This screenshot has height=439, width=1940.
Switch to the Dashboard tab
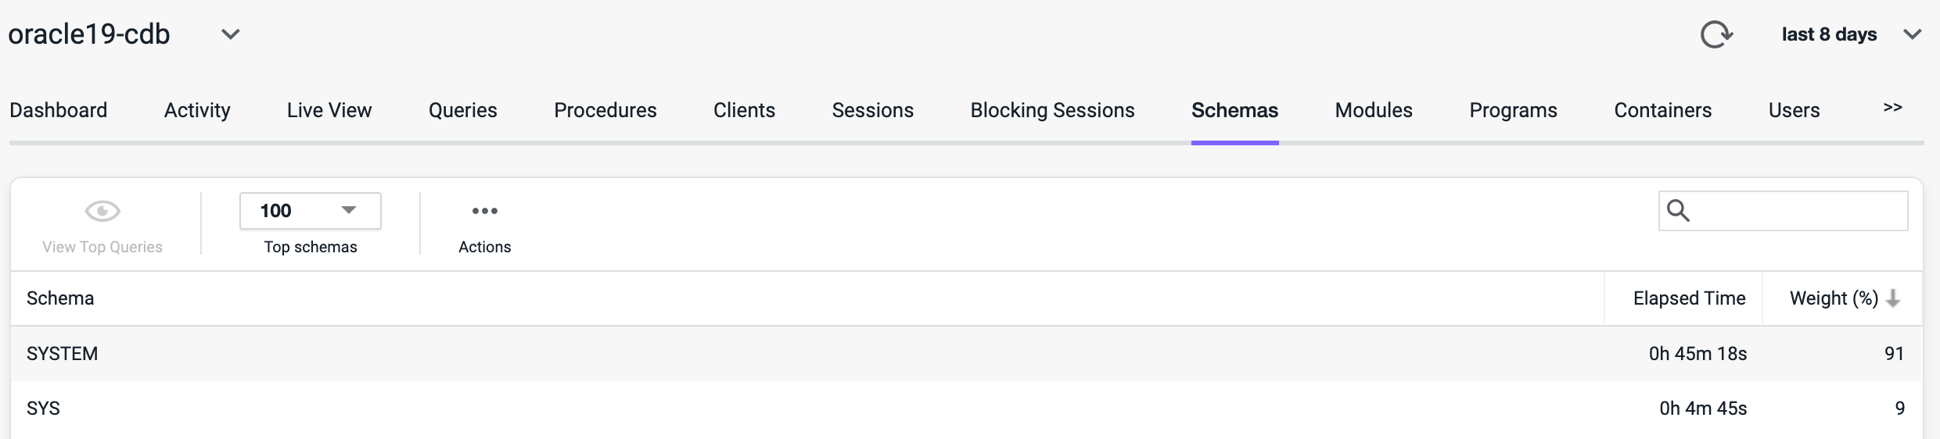[59, 110]
